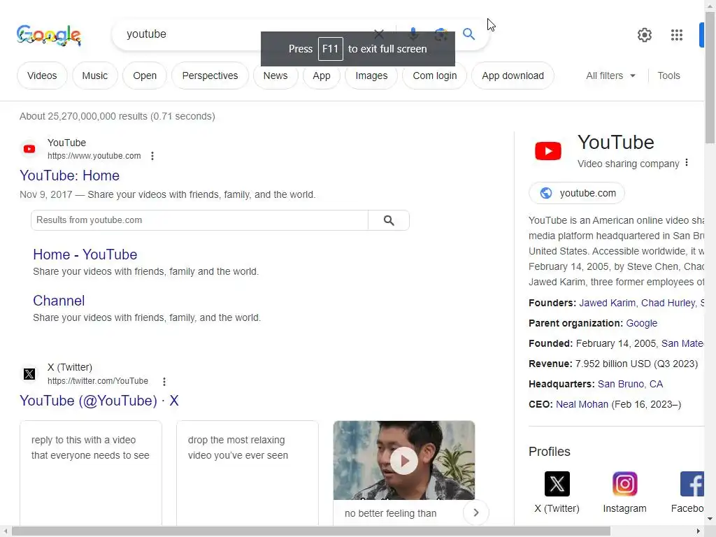Expand the All filters dropdown
716x537 pixels.
click(610, 76)
